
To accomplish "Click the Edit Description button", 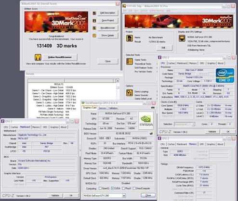I will [x=108, y=13].
